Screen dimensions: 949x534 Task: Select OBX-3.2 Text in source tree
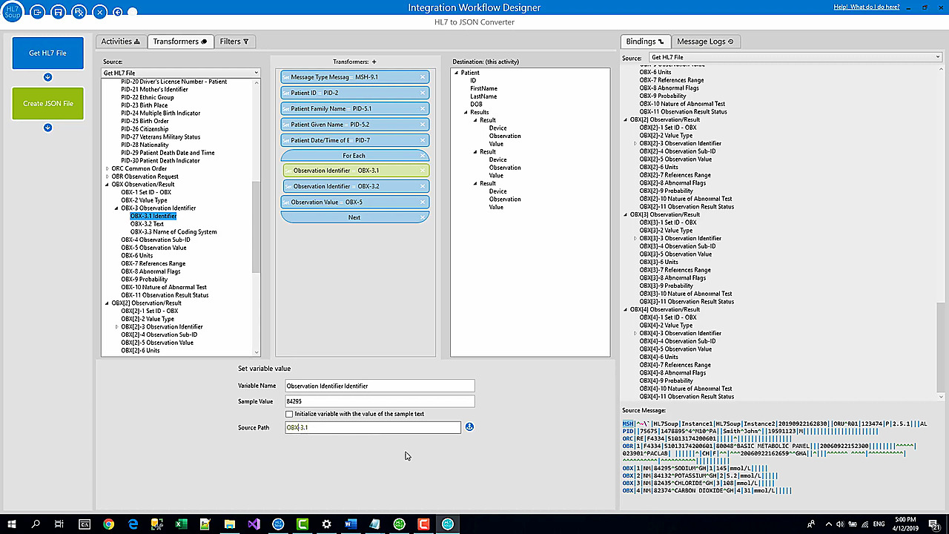[147, 224]
